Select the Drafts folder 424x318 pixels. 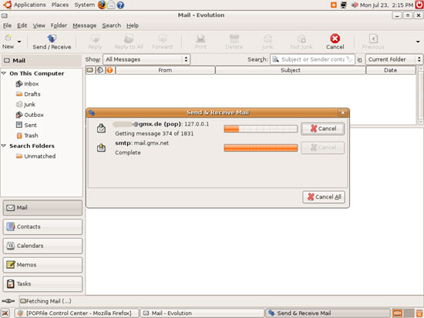[28, 94]
